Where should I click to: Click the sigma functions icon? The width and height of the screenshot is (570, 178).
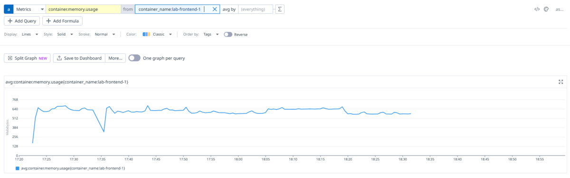coord(280,9)
